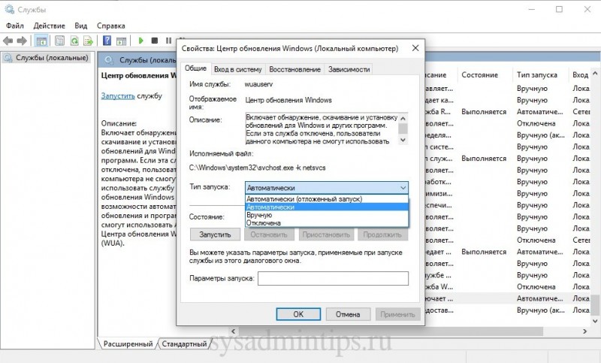Choose Отключена in startup type list
Image resolution: width=601 pixels, height=363 pixels.
tap(327, 223)
